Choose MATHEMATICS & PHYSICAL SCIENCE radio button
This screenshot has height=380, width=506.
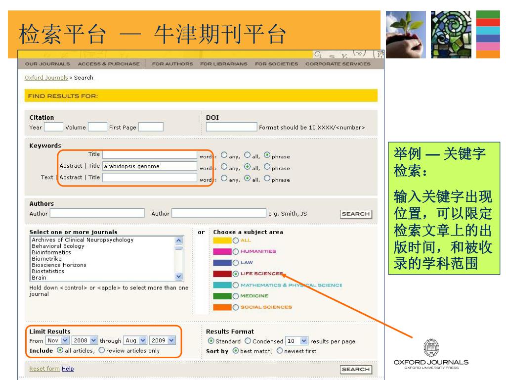pyautogui.click(x=236, y=285)
